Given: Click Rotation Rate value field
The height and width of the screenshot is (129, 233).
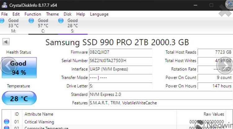Looking at the screenshot, I should [215, 69].
